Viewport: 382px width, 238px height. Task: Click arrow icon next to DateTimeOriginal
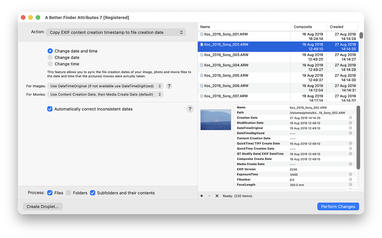click(x=350, y=128)
